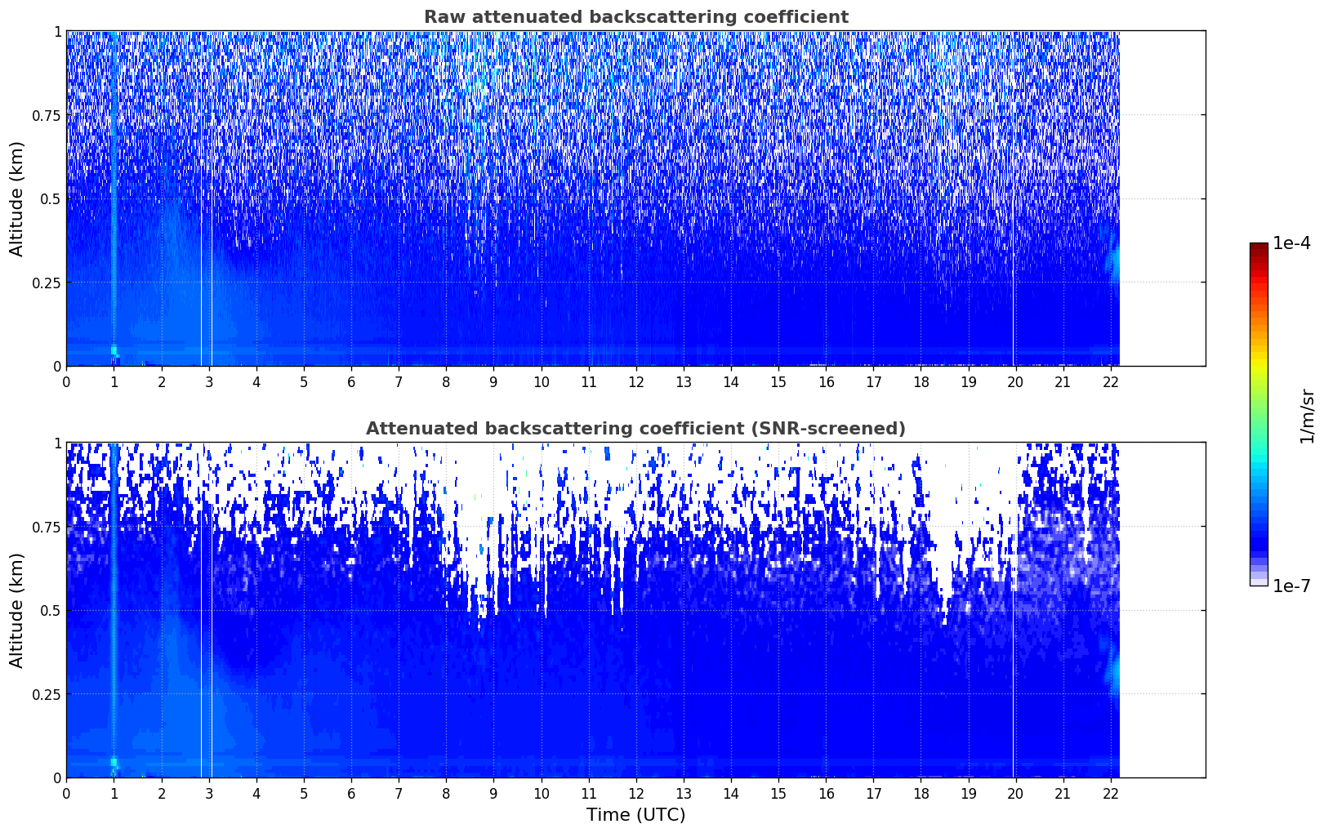Viewport: 1324px width, 833px height.
Task: Click the '1e-4' colorbar maximum label
Action: [x=1291, y=243]
